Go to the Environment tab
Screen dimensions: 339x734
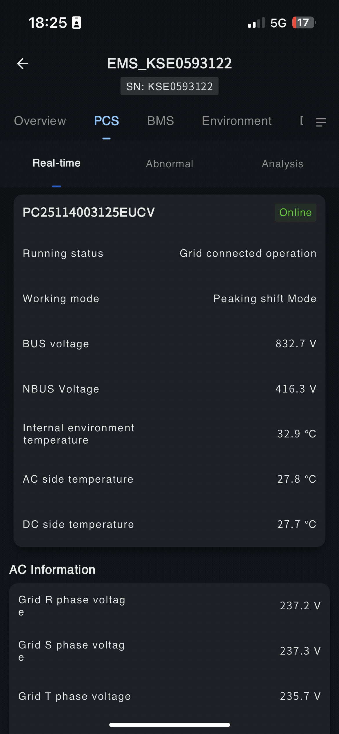[x=236, y=121]
